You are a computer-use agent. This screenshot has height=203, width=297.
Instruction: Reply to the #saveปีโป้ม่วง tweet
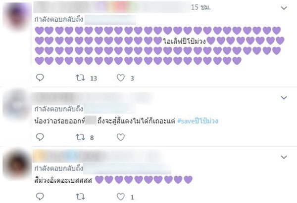pyautogui.click(x=41, y=138)
